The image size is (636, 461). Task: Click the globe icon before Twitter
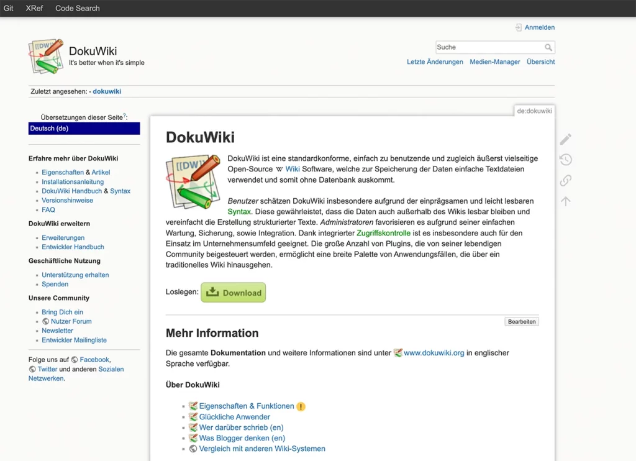[x=32, y=369]
